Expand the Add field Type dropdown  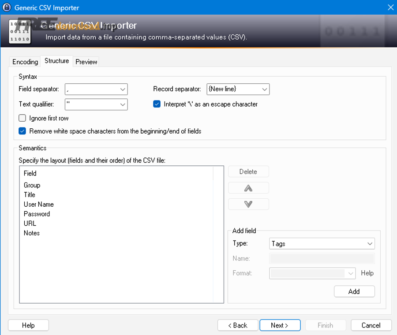click(x=370, y=244)
